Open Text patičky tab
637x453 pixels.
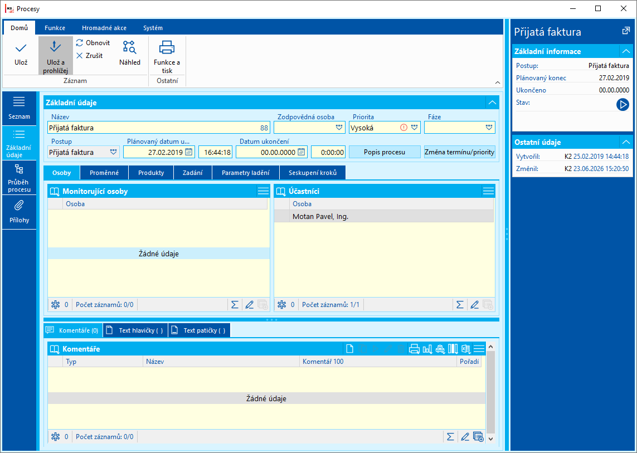coord(199,330)
